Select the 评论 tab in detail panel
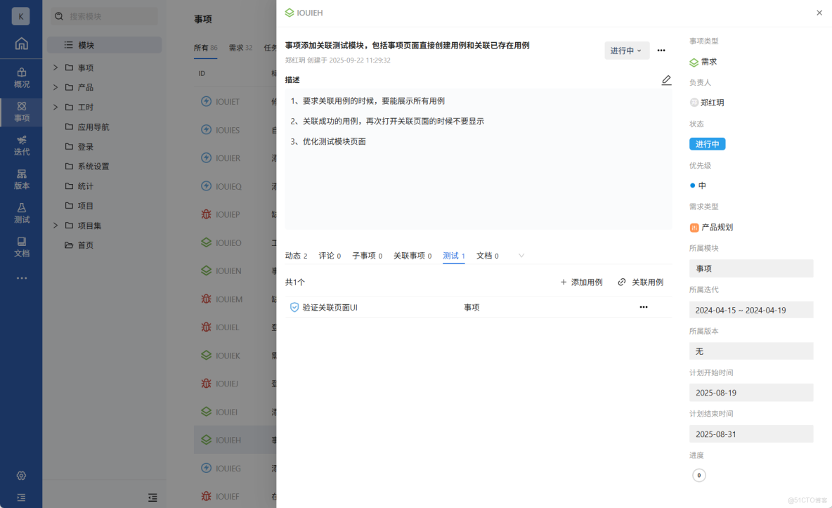 click(329, 256)
